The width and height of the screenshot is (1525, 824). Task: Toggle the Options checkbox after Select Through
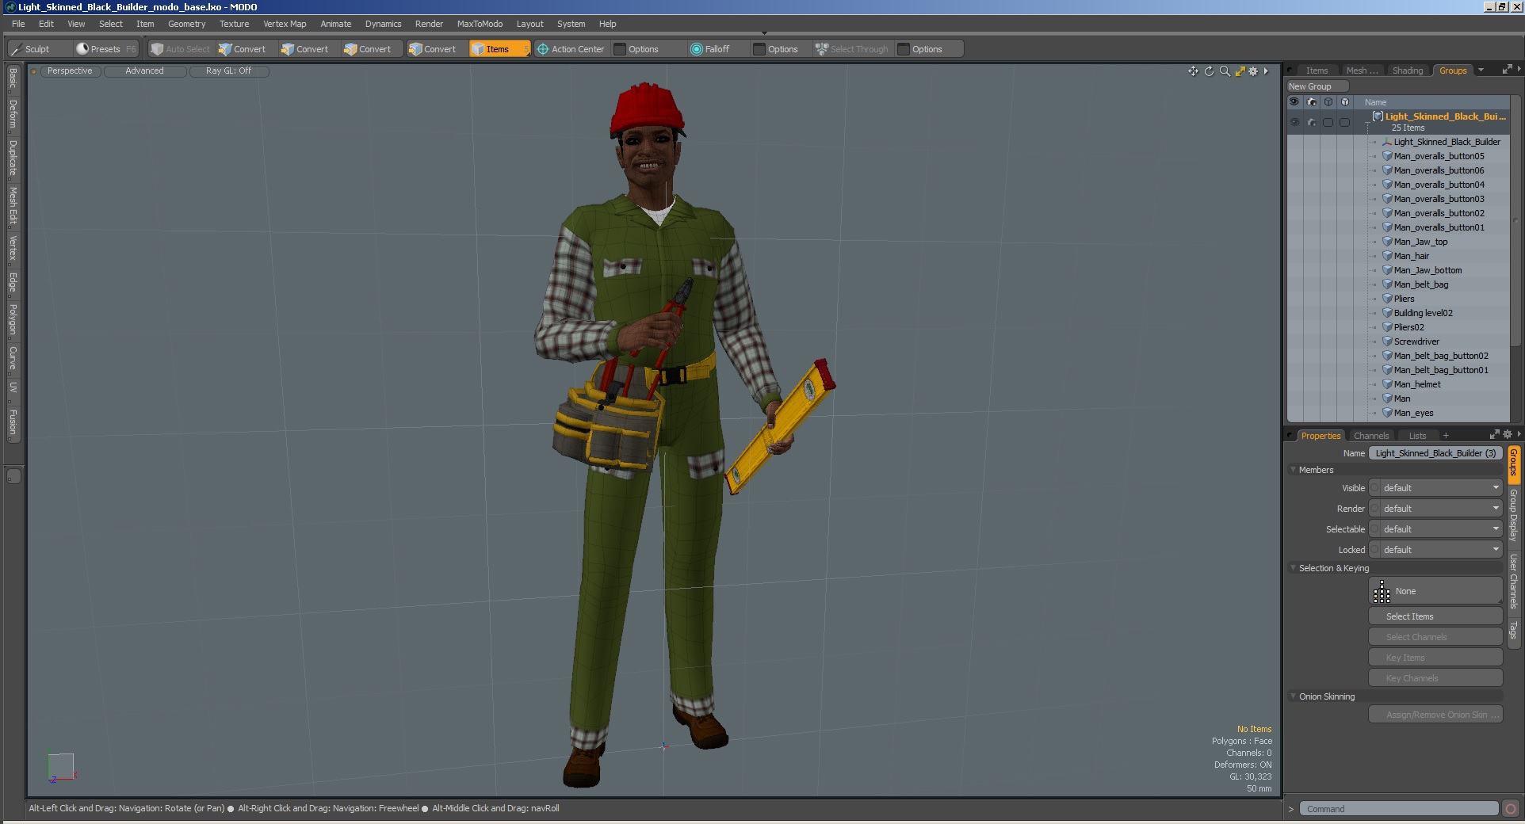904,49
